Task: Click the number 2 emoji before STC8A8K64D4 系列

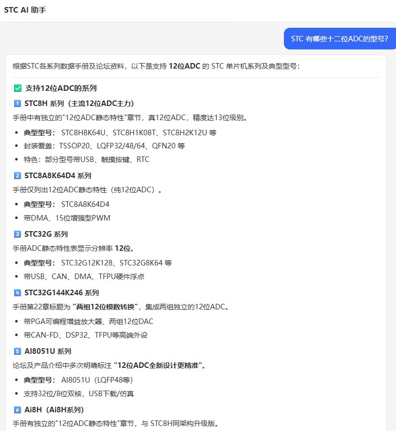Action: point(17,176)
